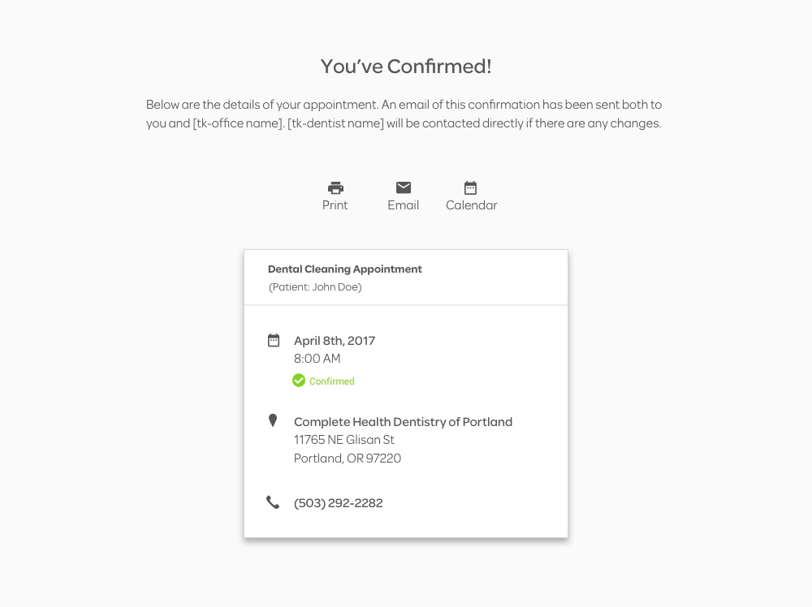Select the Email label

pyautogui.click(x=404, y=205)
